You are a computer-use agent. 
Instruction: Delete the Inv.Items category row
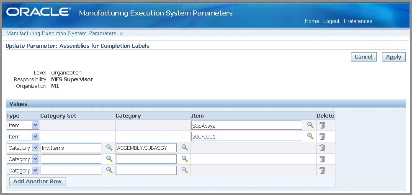322,148
